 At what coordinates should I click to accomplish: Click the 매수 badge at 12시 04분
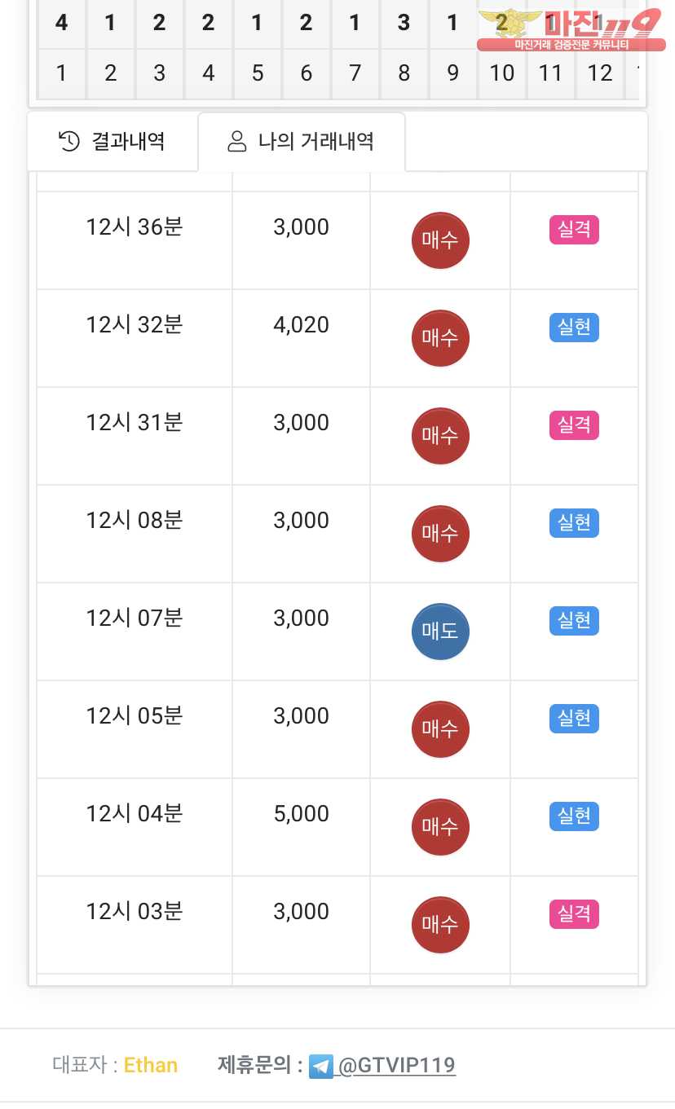440,827
